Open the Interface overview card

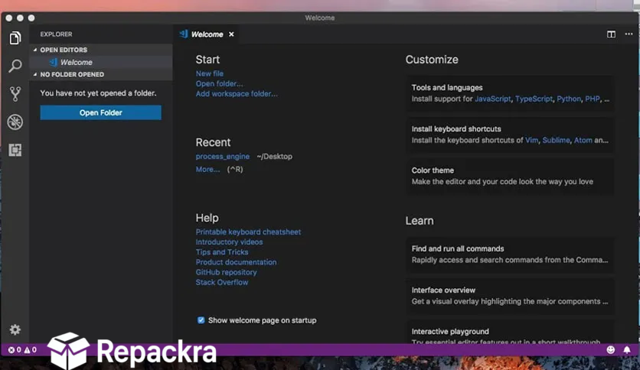(x=510, y=296)
